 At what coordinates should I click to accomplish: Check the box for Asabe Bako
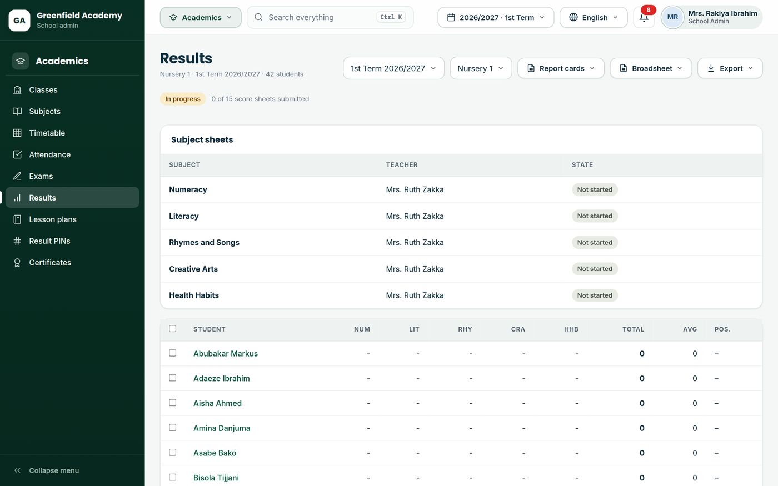[x=173, y=453]
